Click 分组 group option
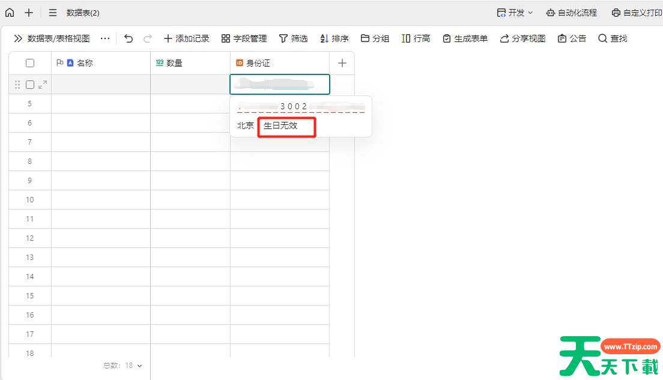 tap(375, 38)
